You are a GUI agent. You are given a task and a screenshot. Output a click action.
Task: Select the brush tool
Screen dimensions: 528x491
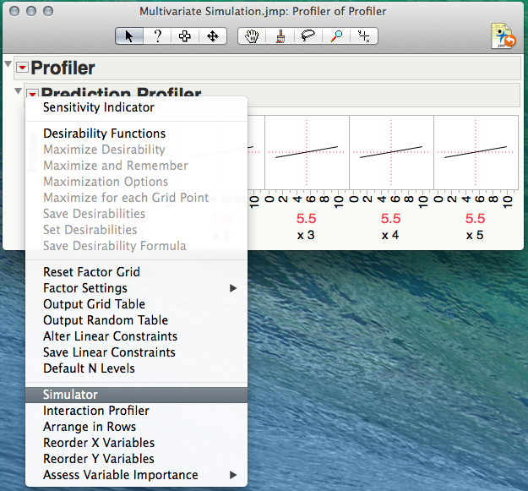[280, 36]
